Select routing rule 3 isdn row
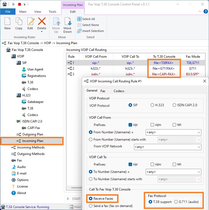209x210 pixels. [136, 74]
